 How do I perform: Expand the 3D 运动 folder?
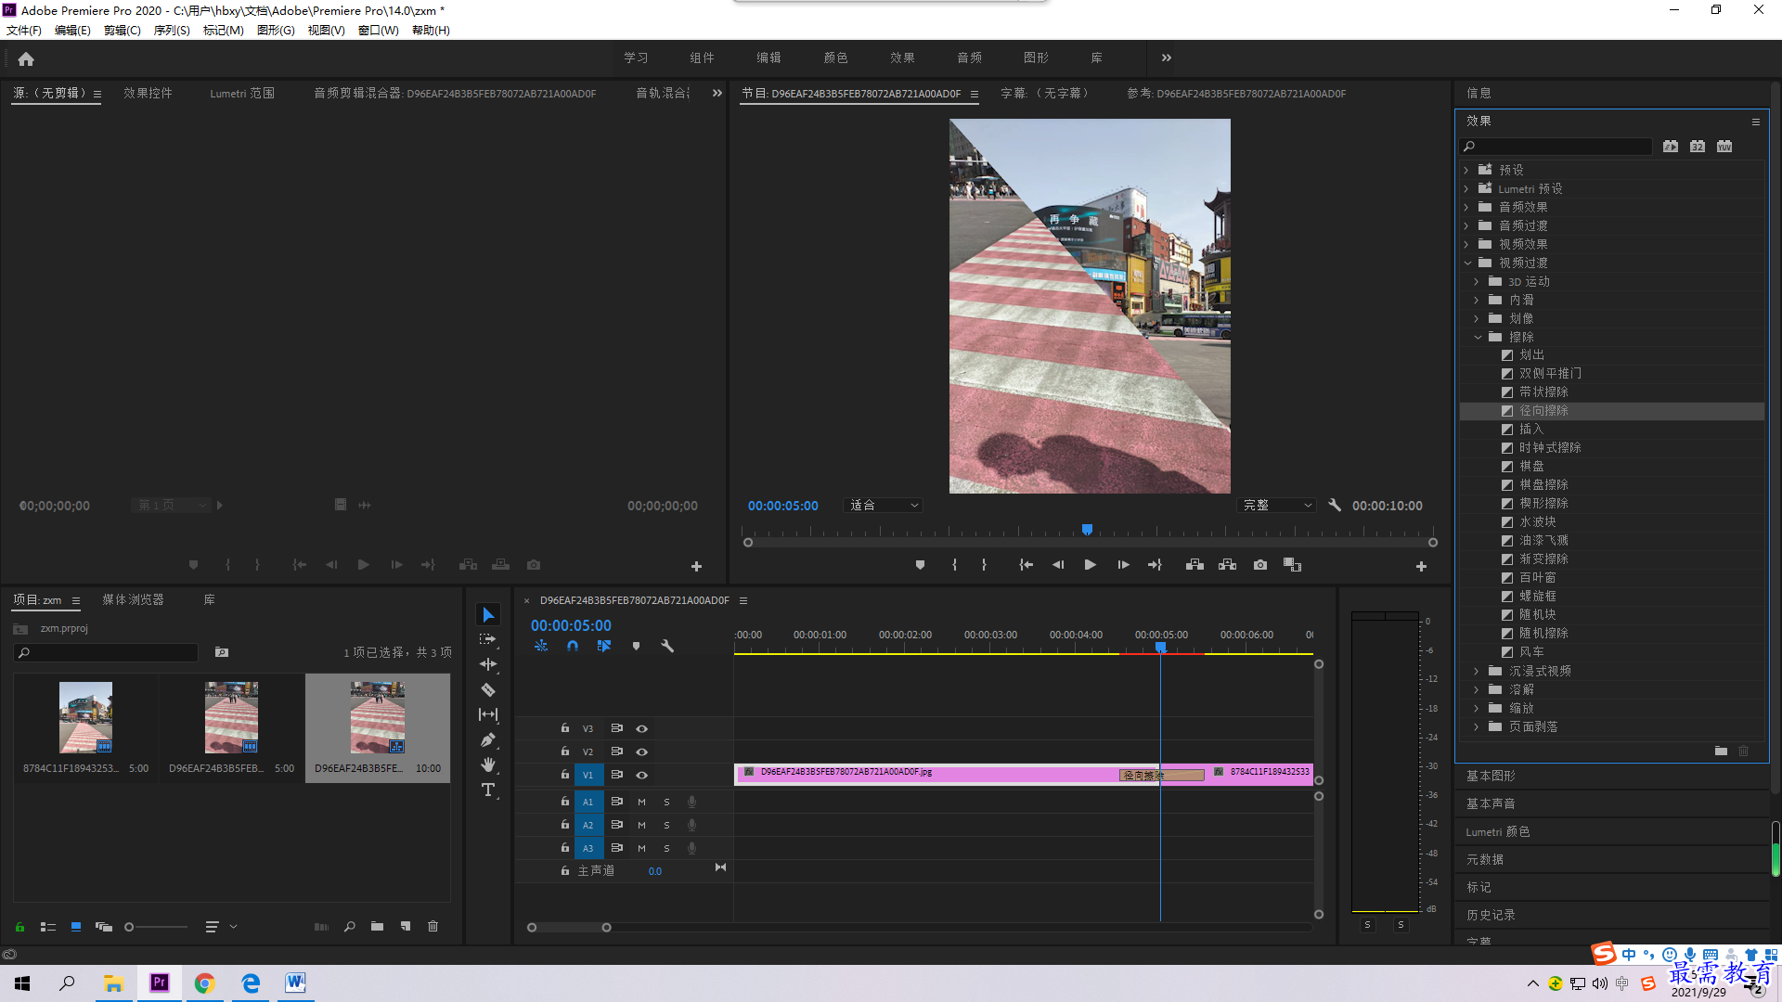(1477, 281)
